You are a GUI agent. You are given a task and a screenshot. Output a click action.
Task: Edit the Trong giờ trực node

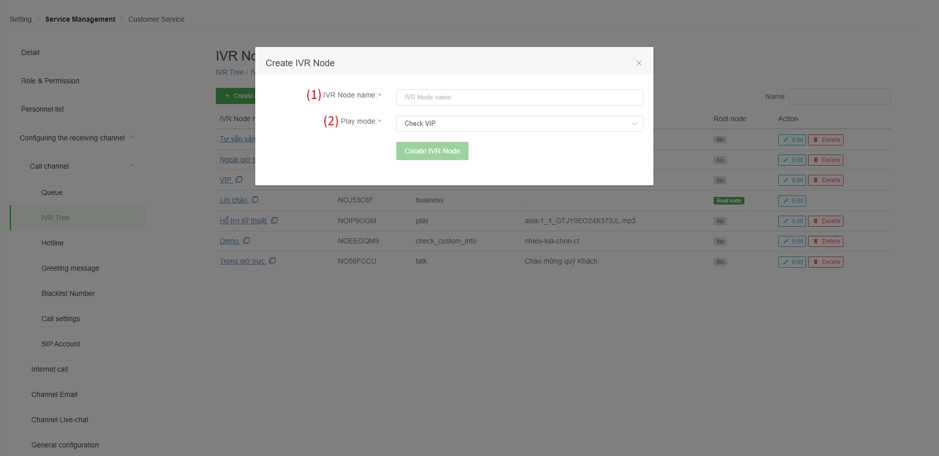791,262
